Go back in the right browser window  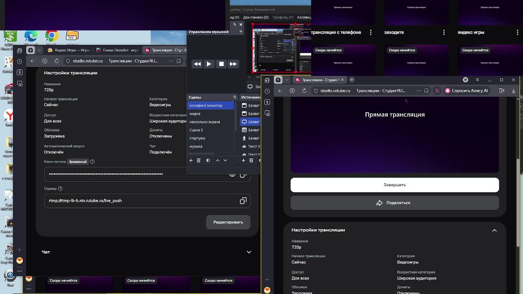point(280,91)
